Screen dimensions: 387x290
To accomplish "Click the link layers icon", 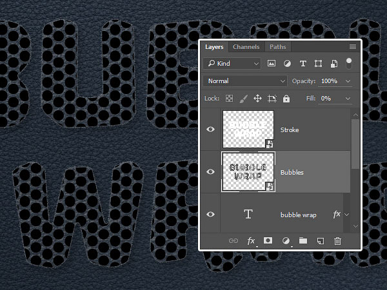I will (x=233, y=240).
